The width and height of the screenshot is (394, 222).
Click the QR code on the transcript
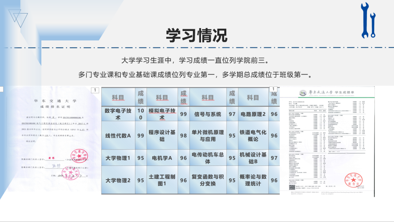(292, 187)
